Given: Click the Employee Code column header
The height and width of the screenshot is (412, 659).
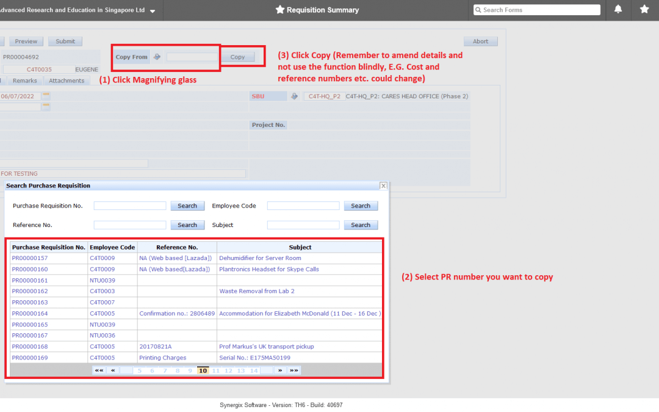Looking at the screenshot, I should [x=112, y=247].
